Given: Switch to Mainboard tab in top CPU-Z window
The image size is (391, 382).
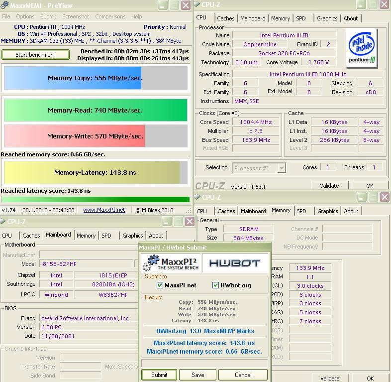Looking at the screenshot, I should (253, 18).
